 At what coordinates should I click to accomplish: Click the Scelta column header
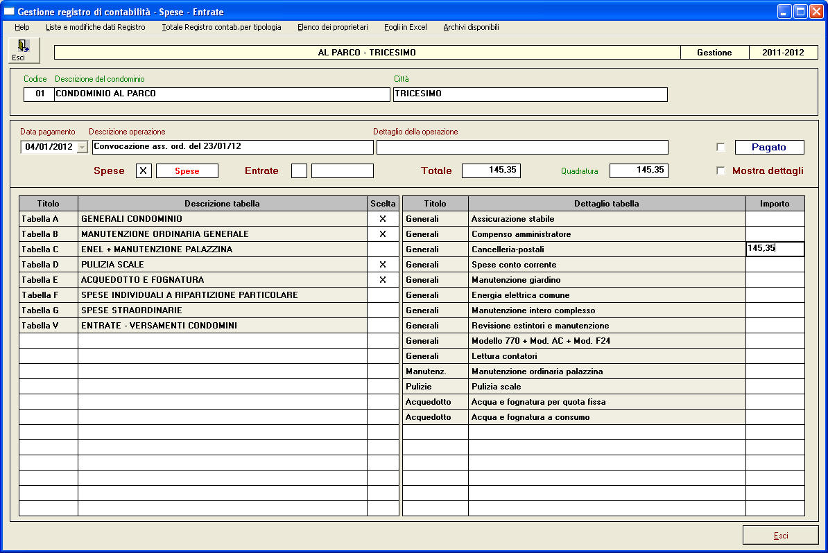click(x=383, y=203)
